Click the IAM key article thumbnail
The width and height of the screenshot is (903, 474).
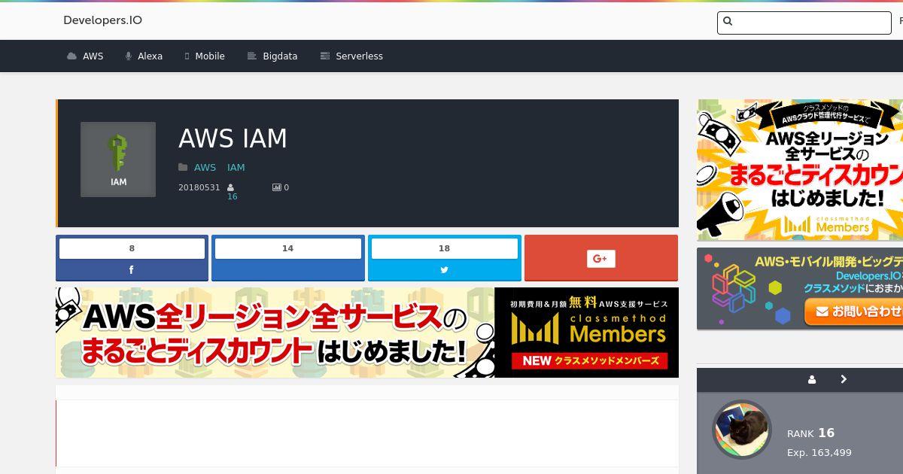coord(118,160)
